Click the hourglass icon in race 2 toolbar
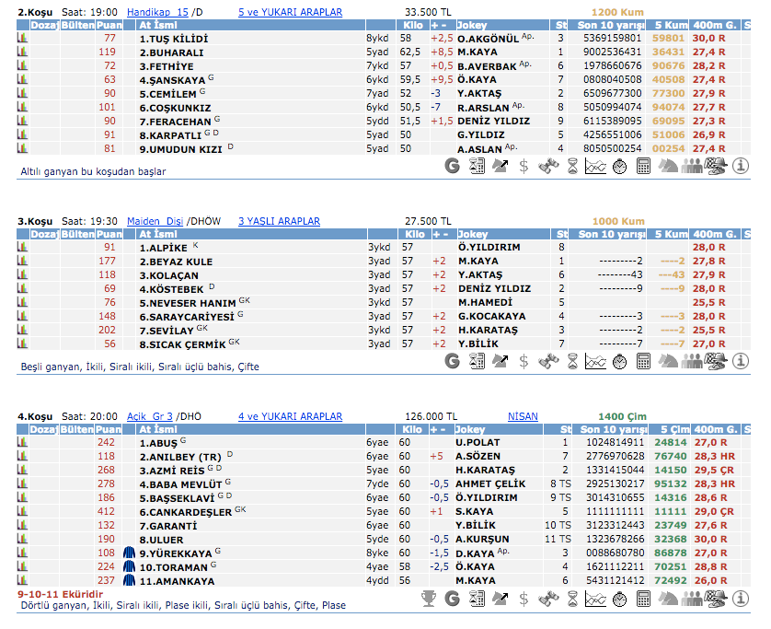This screenshot has width=771, height=629. [x=571, y=166]
